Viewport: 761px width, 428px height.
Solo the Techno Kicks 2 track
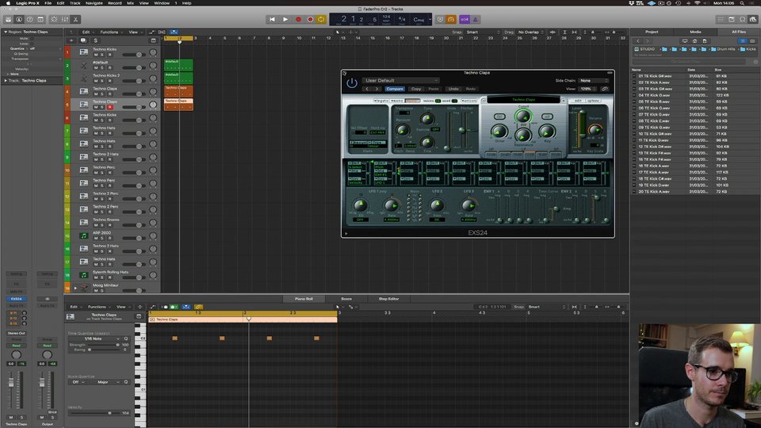point(102,81)
